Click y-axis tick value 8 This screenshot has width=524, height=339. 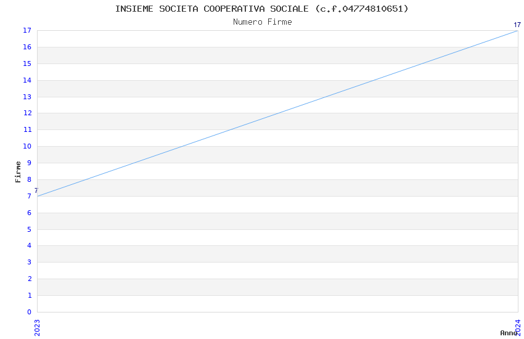pos(30,179)
